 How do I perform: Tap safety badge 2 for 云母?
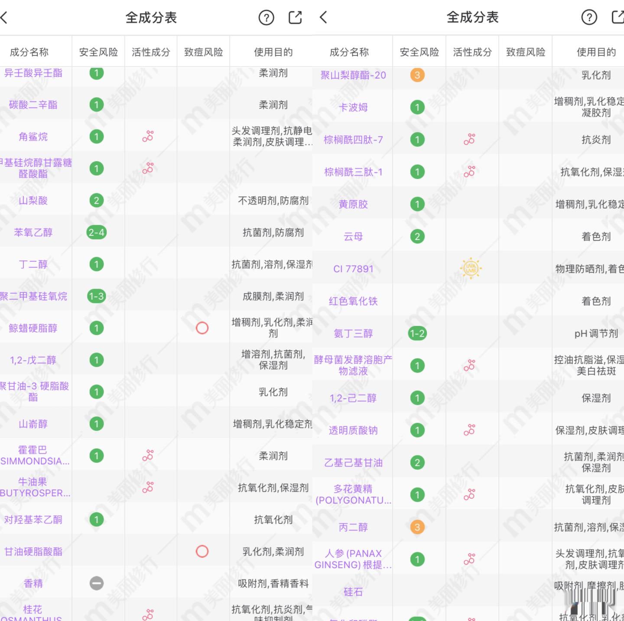tap(417, 237)
